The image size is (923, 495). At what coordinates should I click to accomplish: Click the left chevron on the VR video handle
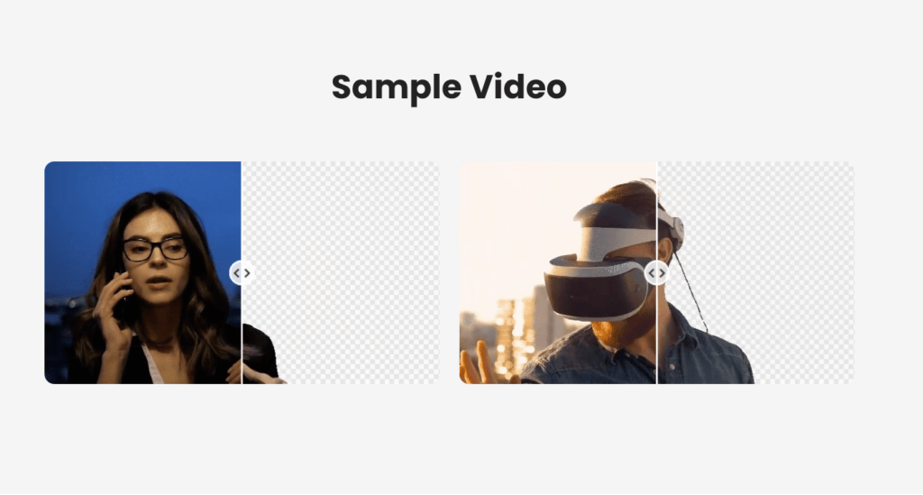point(652,273)
